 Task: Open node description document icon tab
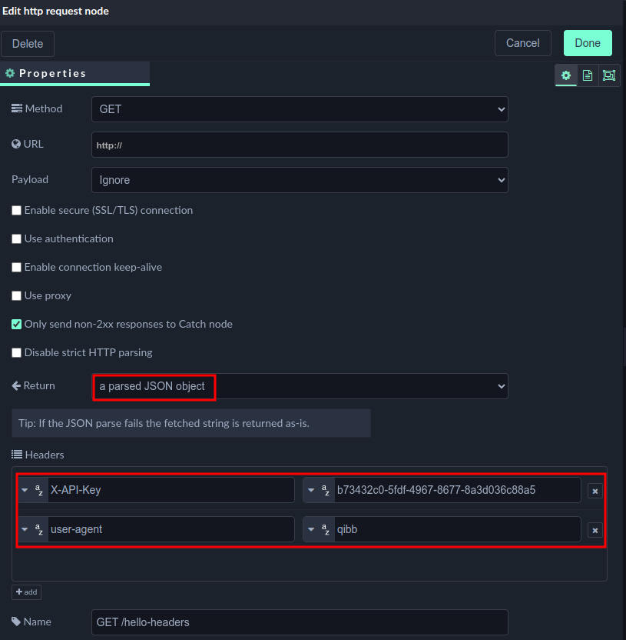(588, 75)
